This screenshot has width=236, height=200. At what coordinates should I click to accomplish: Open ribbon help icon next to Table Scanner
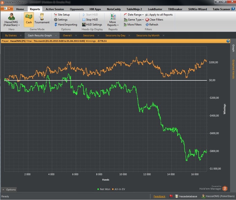coord(233,9)
